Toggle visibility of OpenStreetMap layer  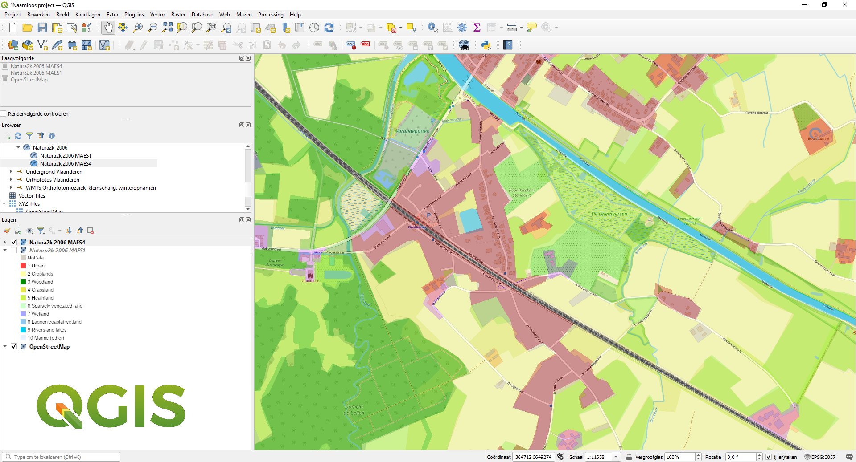coord(14,347)
